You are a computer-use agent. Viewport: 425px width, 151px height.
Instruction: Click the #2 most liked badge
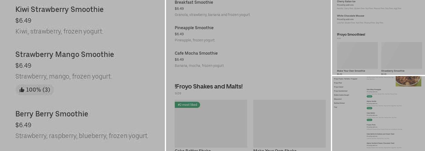(187, 105)
